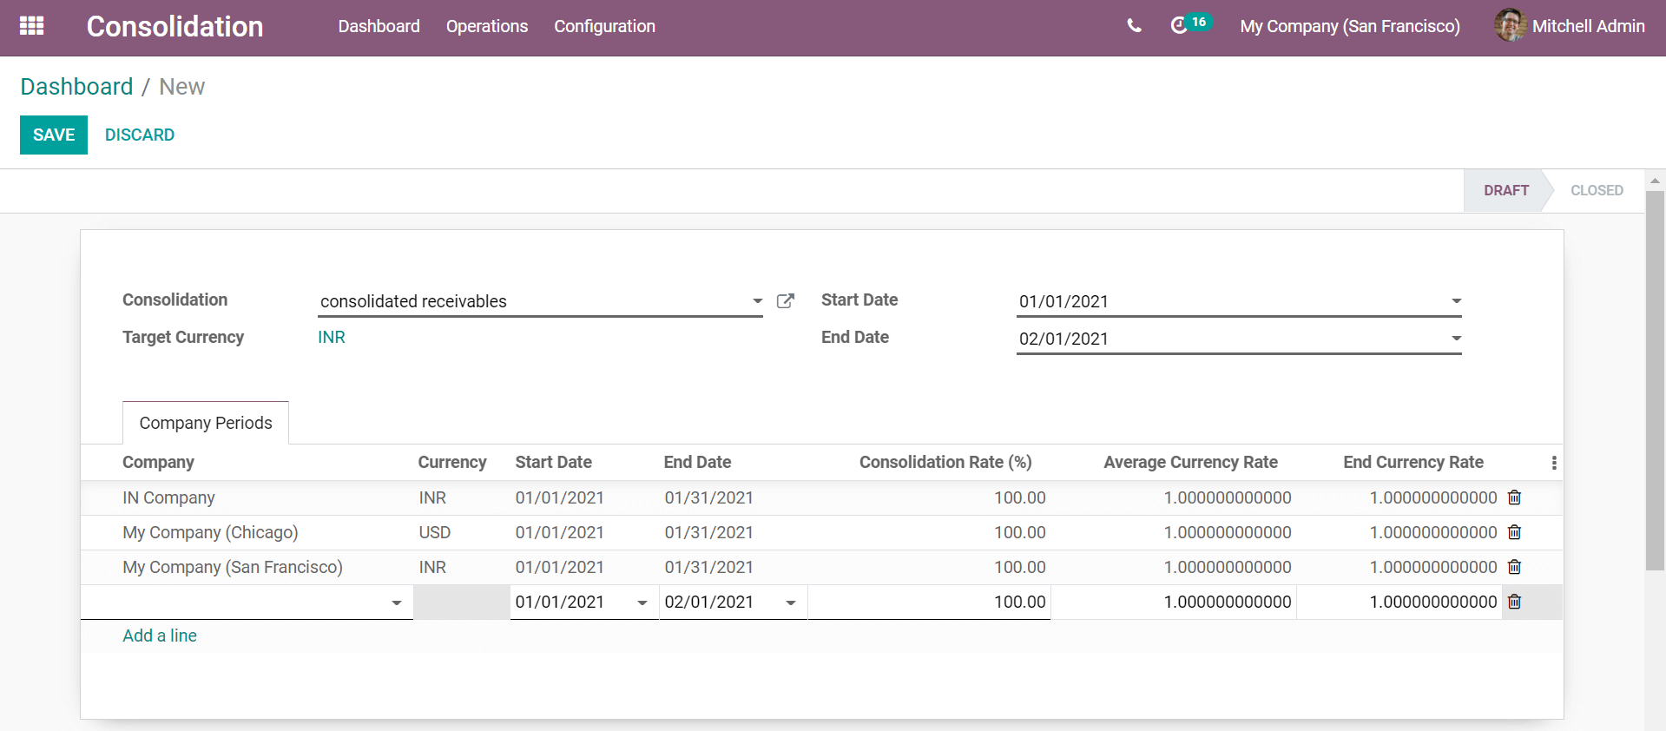Screen dimensions: 1666x731
Task: Click the Consolidation app title
Action: [175, 26]
